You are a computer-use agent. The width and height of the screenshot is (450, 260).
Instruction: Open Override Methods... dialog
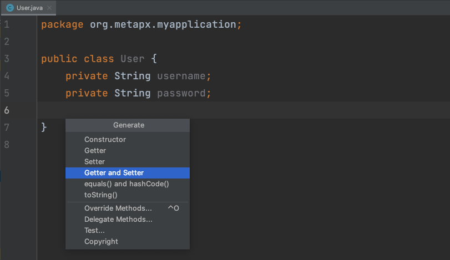click(128, 208)
